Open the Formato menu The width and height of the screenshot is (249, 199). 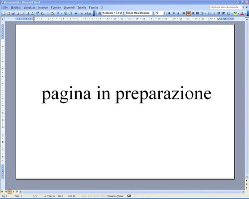point(56,7)
